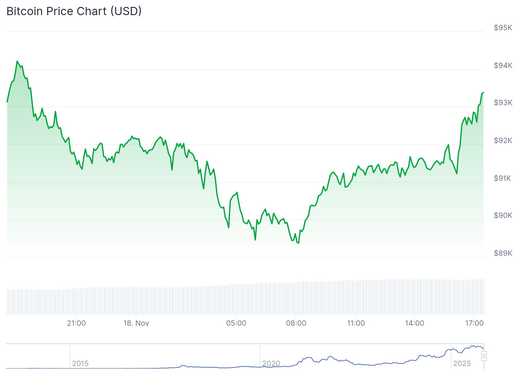The width and height of the screenshot is (519, 378).
Task: Click the $90K price axis label
Action: tap(503, 215)
